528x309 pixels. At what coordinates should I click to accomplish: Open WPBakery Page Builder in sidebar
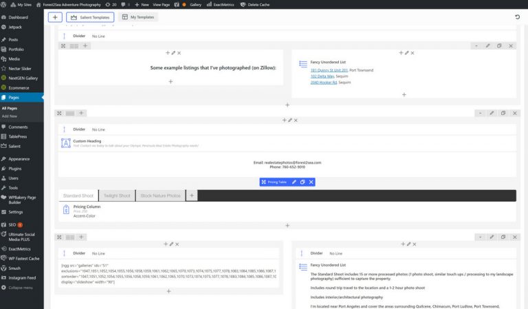click(x=23, y=200)
